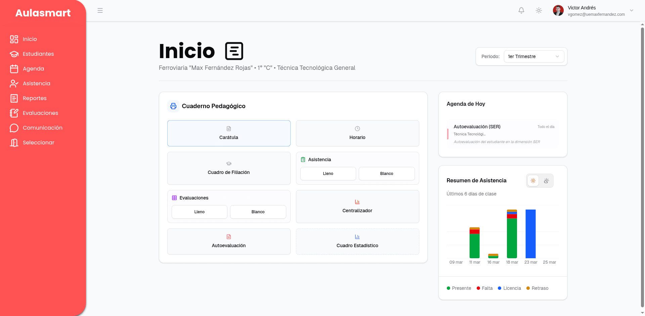
Task: Open the Periodo 1er Trimestre dropdown
Action: 534,56
